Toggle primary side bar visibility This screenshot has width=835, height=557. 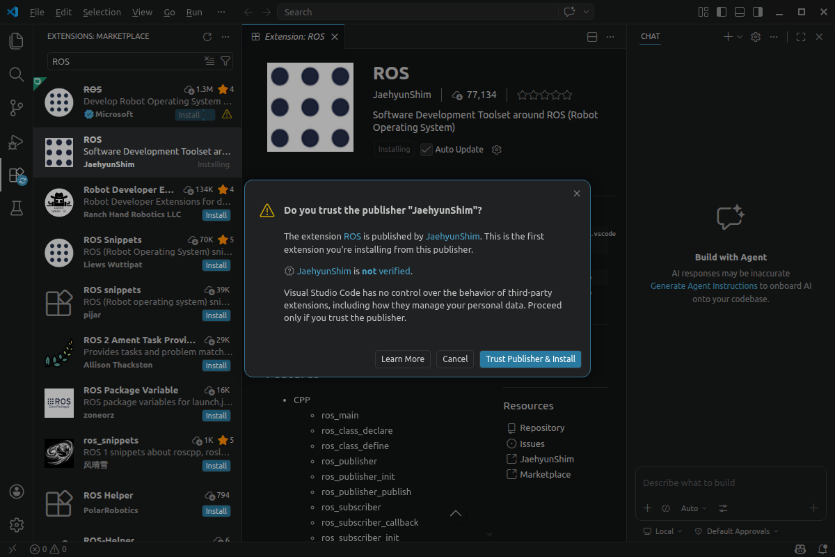pyautogui.click(x=722, y=12)
